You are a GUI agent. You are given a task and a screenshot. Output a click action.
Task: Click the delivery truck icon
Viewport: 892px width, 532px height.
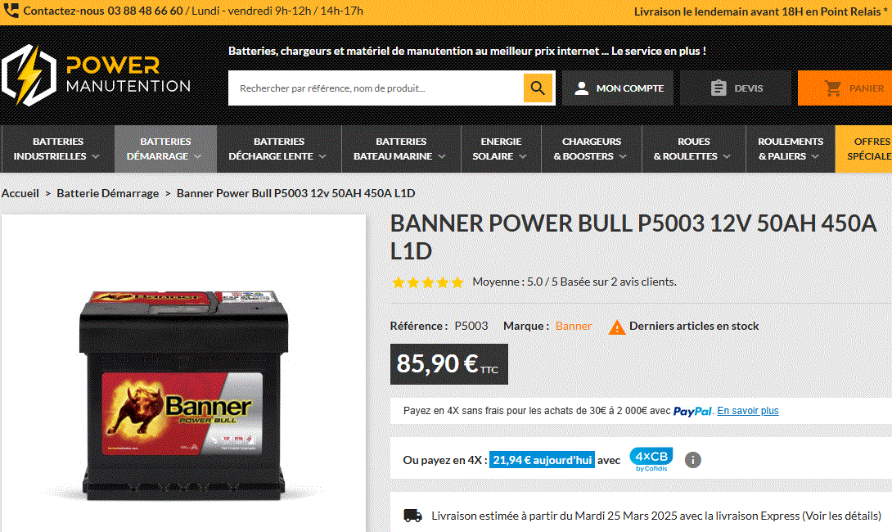[412, 516]
